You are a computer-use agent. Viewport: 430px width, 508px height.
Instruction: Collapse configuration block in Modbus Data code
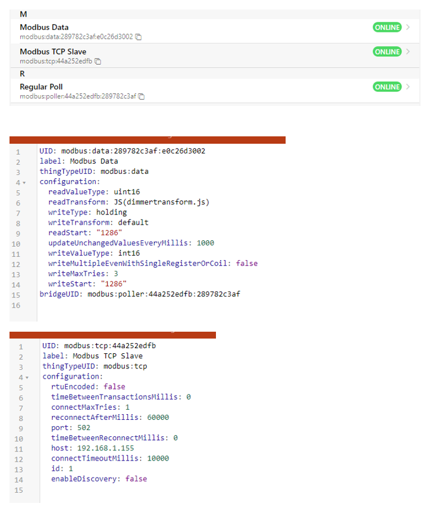pyautogui.click(x=24, y=183)
